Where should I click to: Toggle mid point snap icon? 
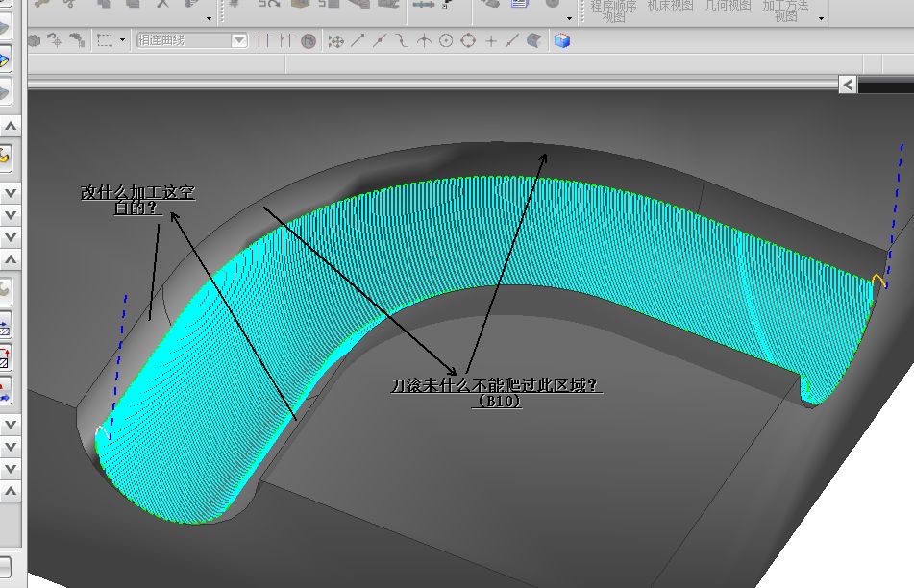(380, 40)
